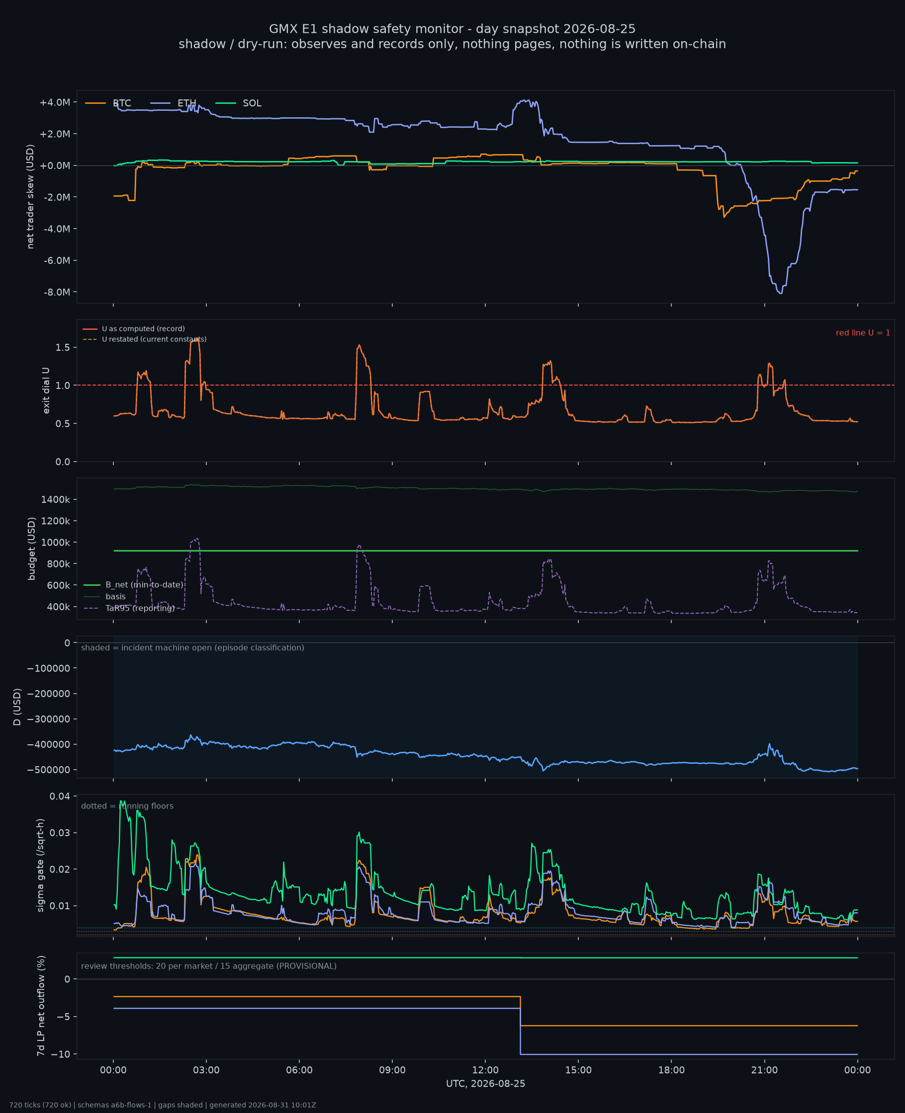Click the 21:00 tick label on time axis
905x1113 pixels.
click(x=764, y=1070)
